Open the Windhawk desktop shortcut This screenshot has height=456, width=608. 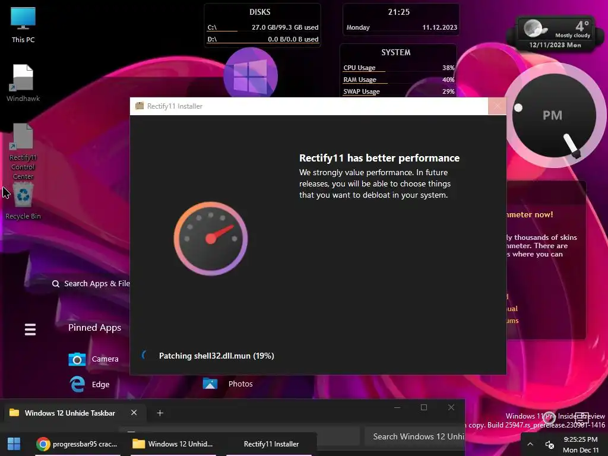23,83
